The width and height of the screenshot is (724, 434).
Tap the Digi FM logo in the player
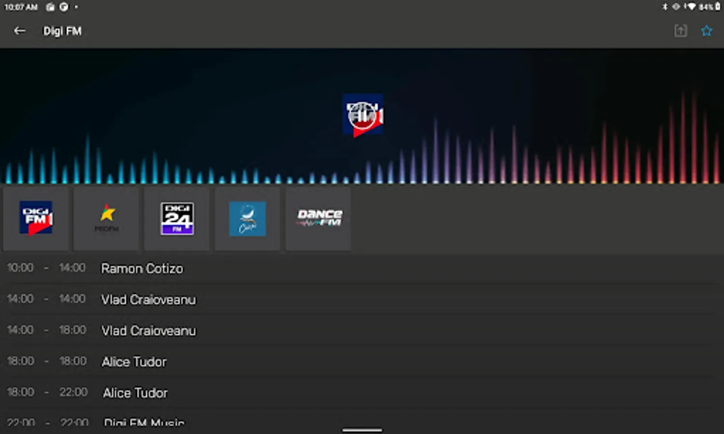pyautogui.click(x=363, y=115)
